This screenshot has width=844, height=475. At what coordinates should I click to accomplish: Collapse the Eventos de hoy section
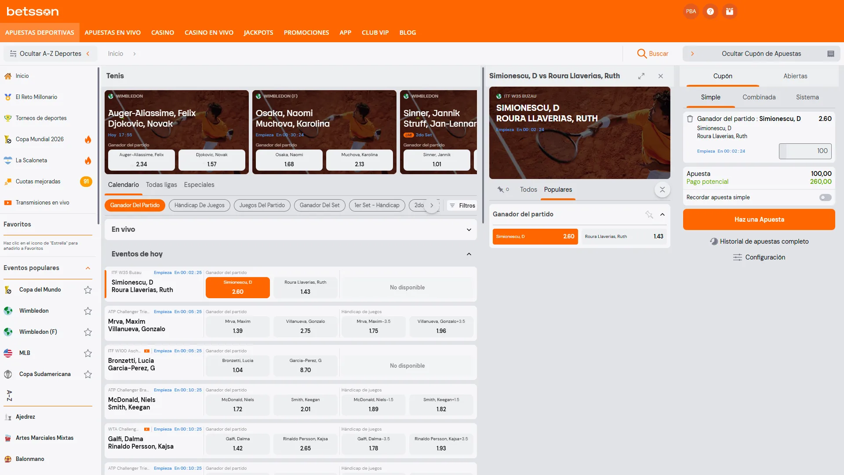tap(469, 254)
